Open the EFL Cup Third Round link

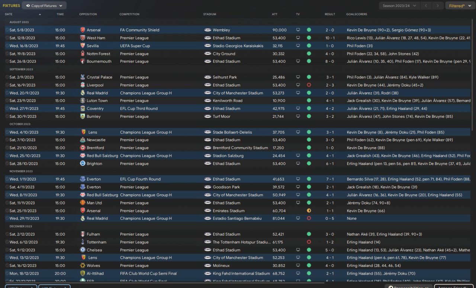coord(139,109)
